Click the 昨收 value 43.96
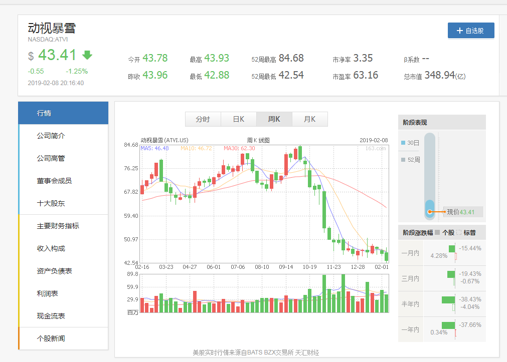The width and height of the screenshot is (507, 362). click(x=155, y=75)
